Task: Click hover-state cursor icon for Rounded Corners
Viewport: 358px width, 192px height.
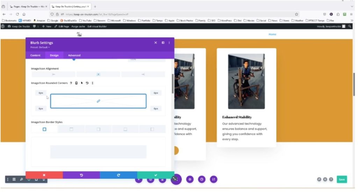Action: click(82, 83)
